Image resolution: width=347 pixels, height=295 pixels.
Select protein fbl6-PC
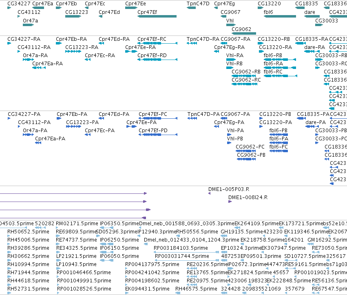(278, 151)
